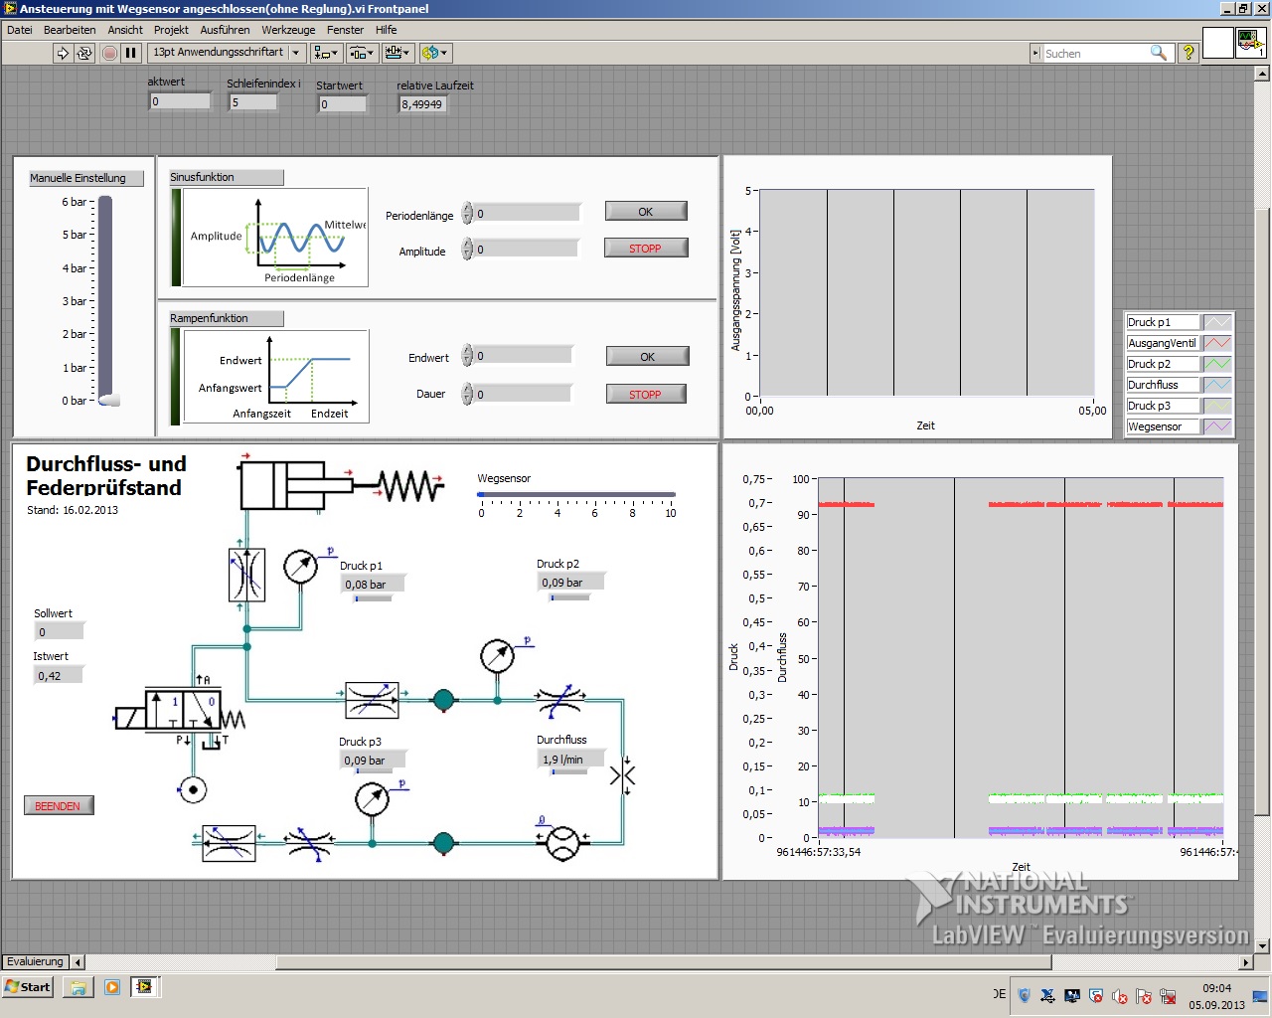Click the Run Continuously icon
1272x1018 pixels.
pos(85,53)
